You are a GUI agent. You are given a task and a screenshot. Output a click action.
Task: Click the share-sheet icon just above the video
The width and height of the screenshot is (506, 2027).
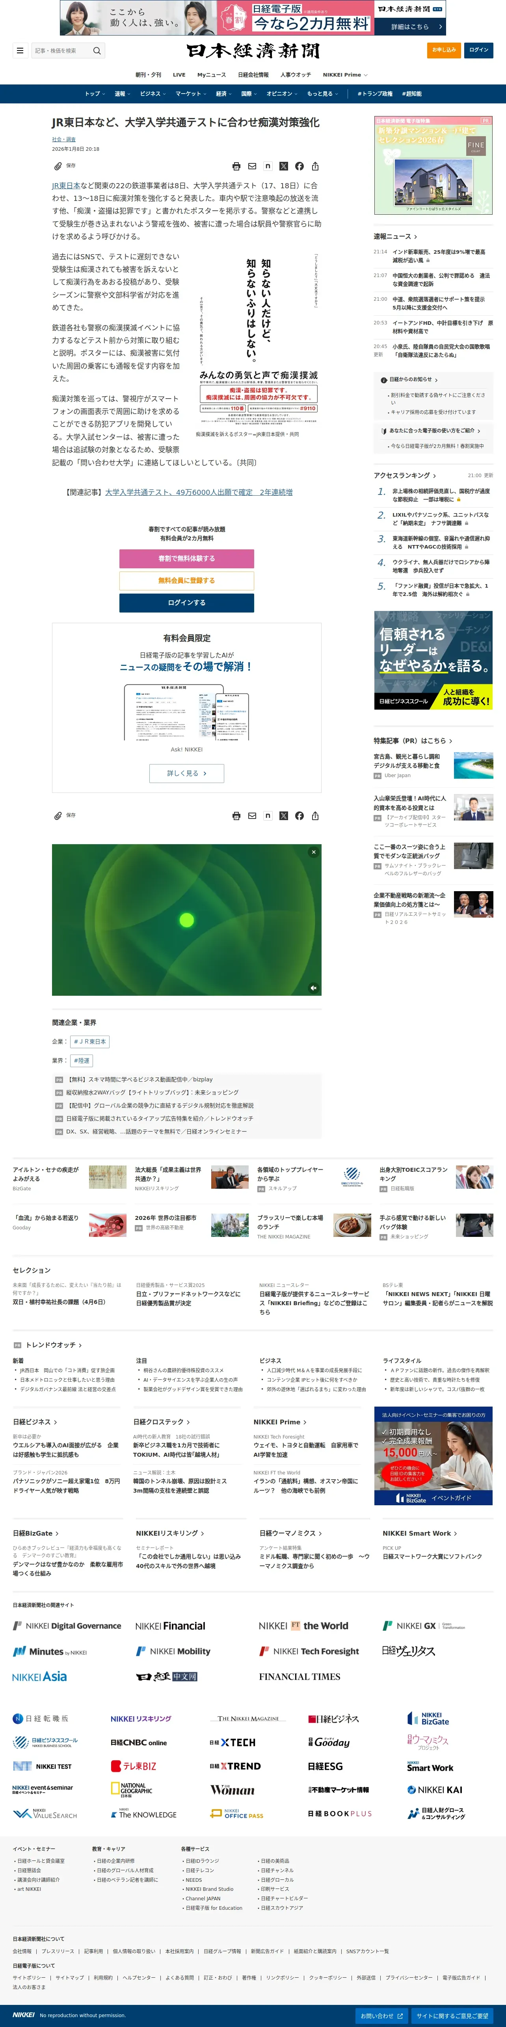coord(315,816)
